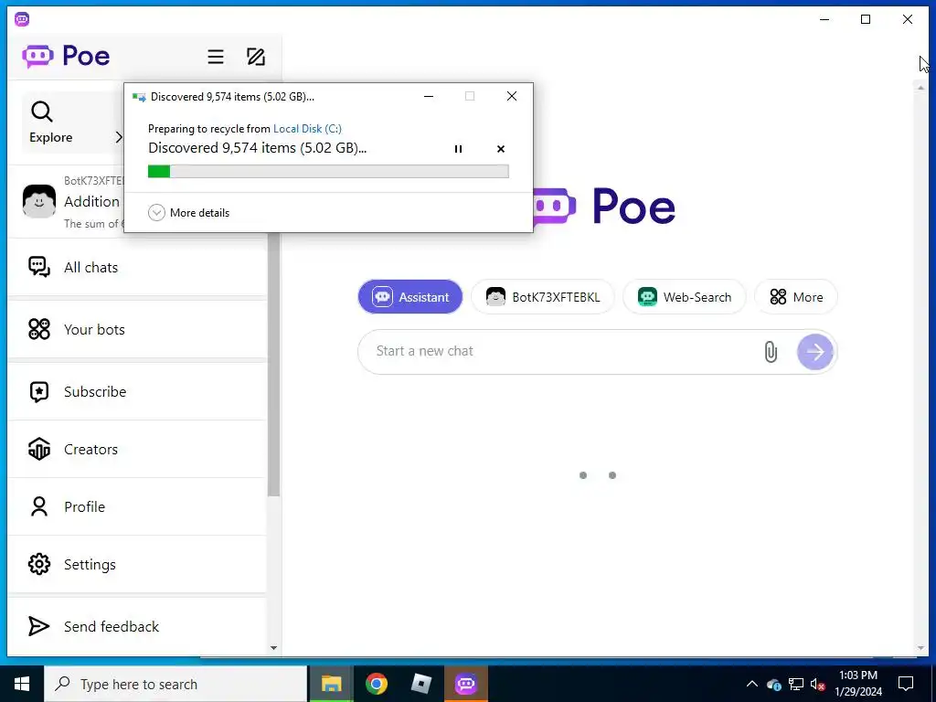Select the BotK73XFTEBKL bot chip
The image size is (936, 702).
click(543, 297)
